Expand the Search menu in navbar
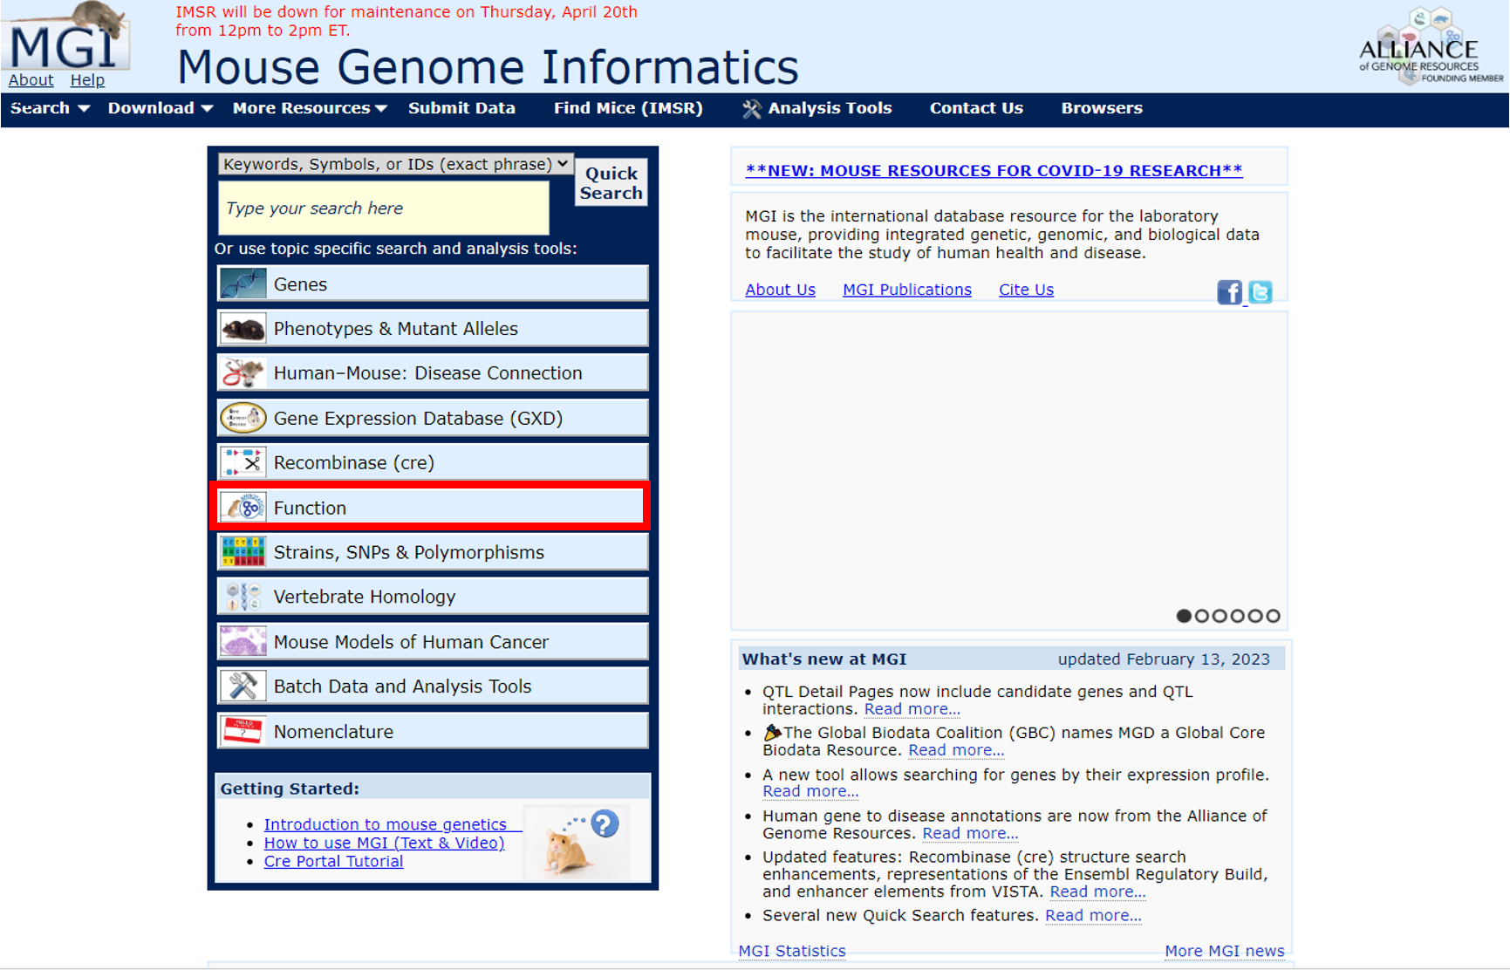The height and width of the screenshot is (970, 1510). point(50,108)
